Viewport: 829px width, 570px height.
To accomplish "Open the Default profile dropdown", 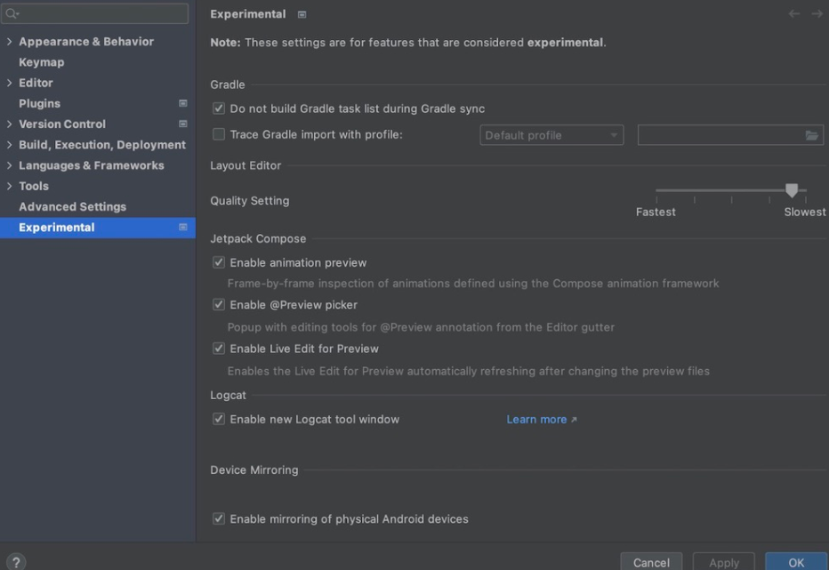I will pyautogui.click(x=551, y=135).
